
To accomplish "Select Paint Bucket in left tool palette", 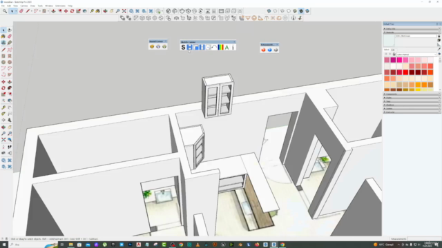I will click(x=3, y=37).
